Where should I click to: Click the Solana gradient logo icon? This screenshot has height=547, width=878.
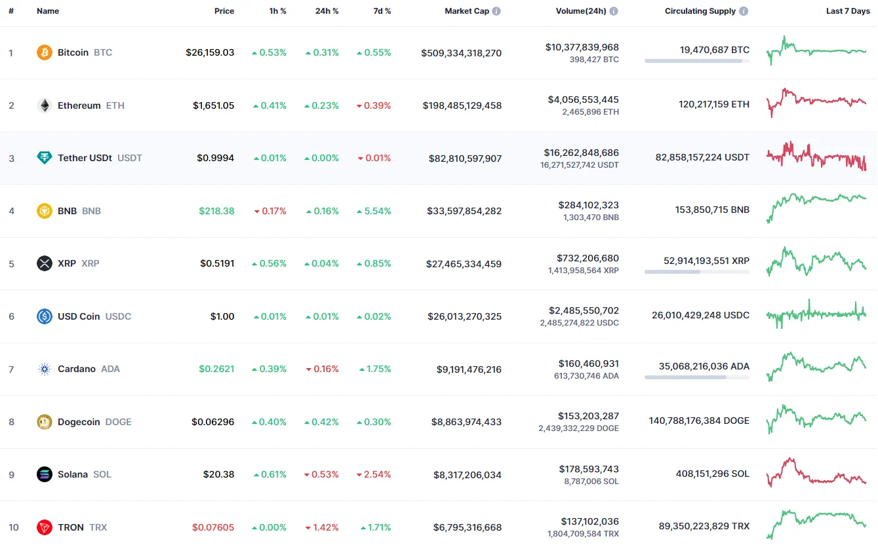pos(44,474)
